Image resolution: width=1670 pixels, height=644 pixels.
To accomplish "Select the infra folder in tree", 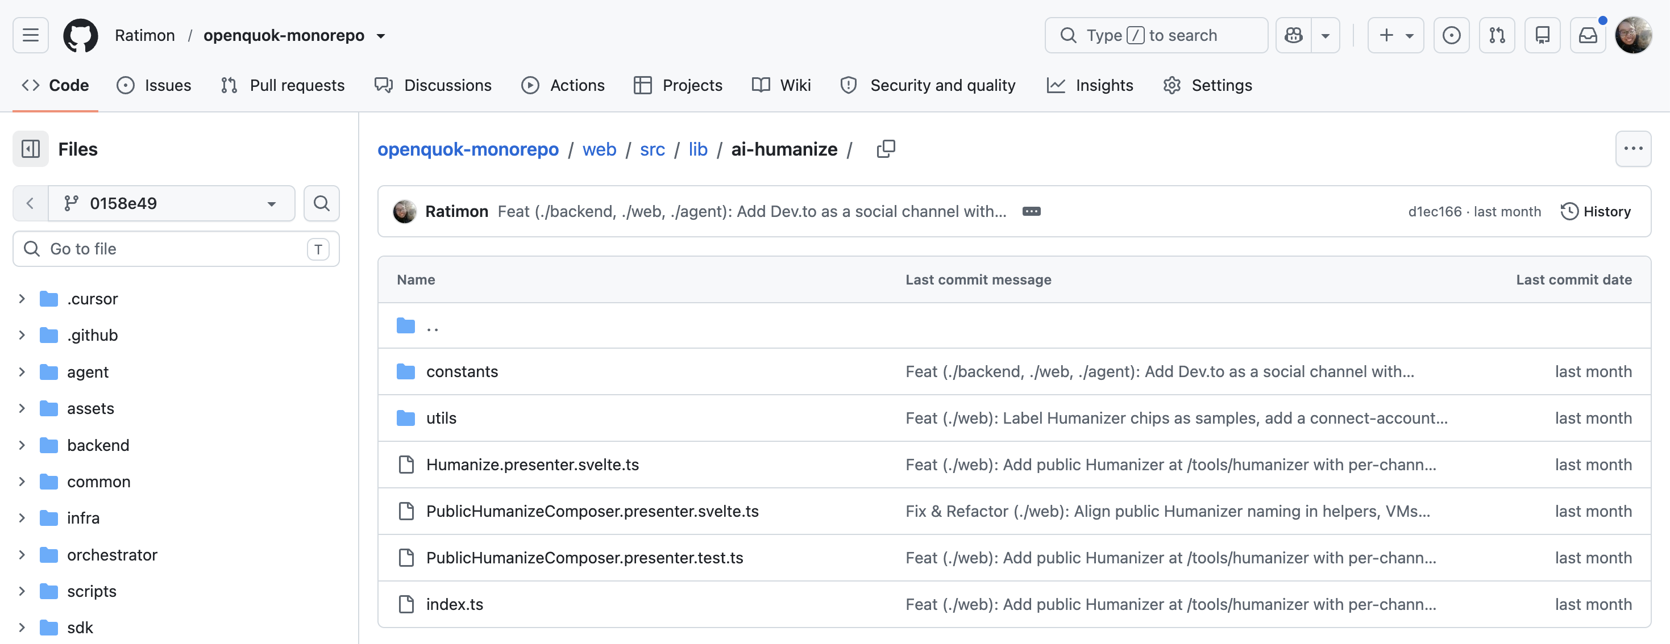I will (84, 518).
